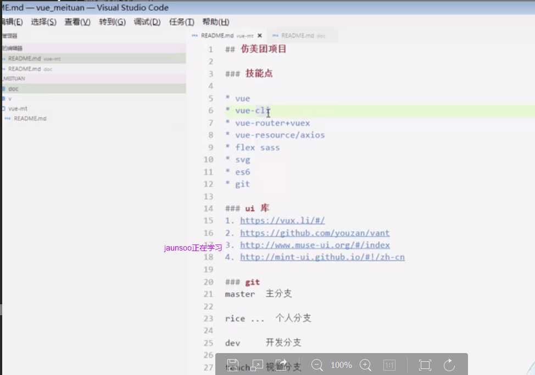Switch to the README.md doc editor tab
This screenshot has width=535, height=375.
(302, 36)
